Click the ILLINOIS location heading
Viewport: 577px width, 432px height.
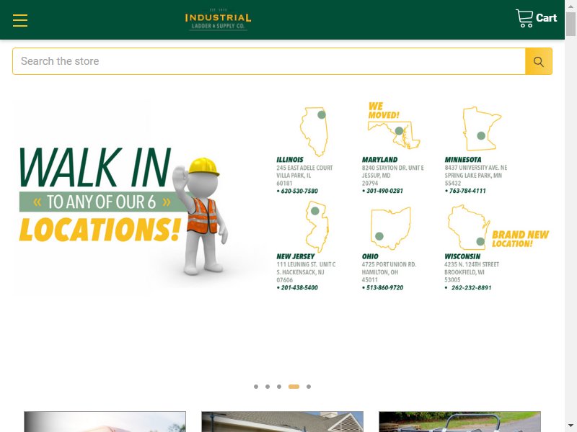click(x=290, y=160)
